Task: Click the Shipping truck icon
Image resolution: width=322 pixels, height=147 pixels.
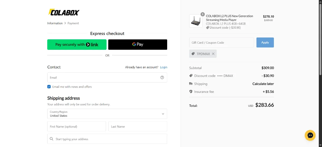Action: point(191,84)
